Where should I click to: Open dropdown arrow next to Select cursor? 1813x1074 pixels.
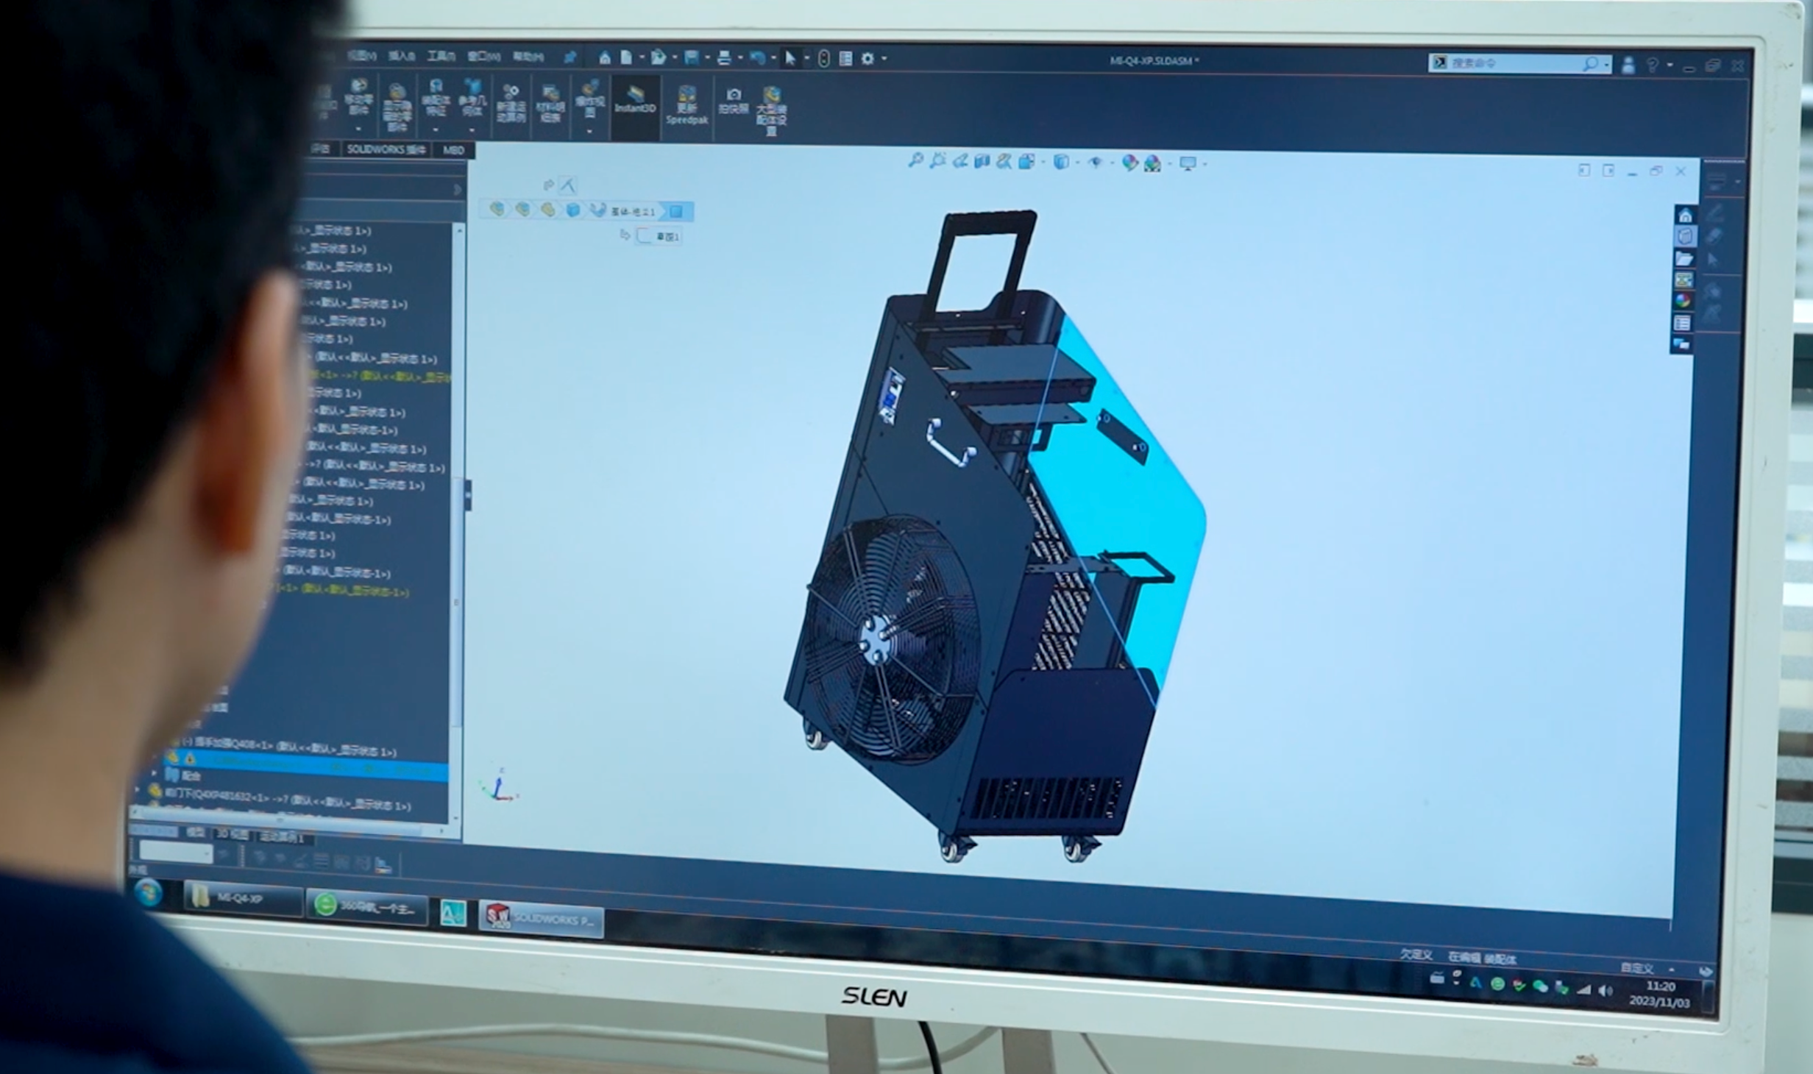pos(806,58)
